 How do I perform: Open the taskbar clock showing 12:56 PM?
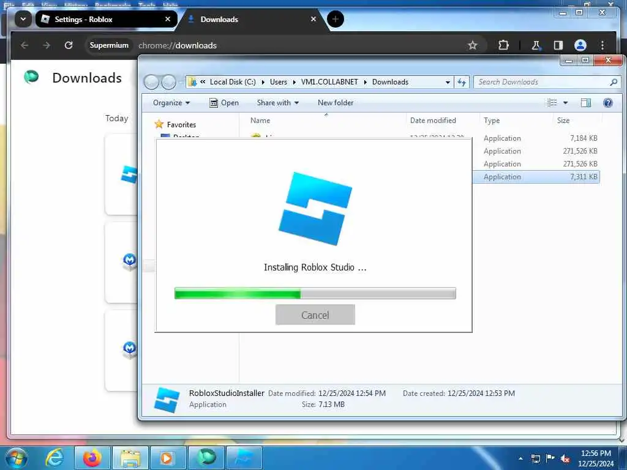(596, 458)
